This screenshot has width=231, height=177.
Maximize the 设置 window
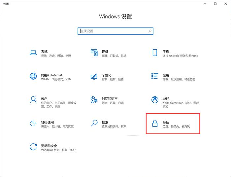(215, 4)
